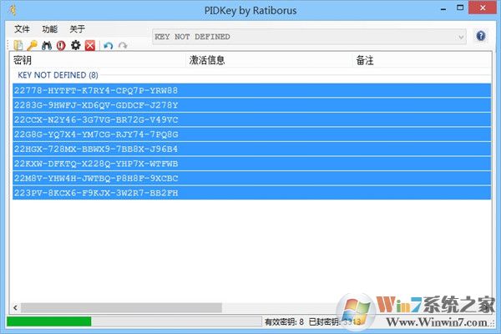This screenshot has width=501, height=334.
Task: Click the 有效密钥: 8 status text
Action: [x=284, y=321]
